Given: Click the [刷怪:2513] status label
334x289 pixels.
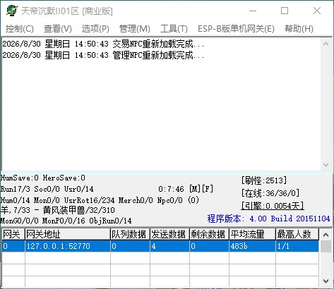Looking at the screenshot, I should pyautogui.click(x=264, y=180).
